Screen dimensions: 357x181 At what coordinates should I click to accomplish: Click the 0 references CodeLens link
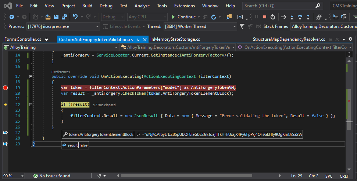pyautogui.click(x=61, y=72)
